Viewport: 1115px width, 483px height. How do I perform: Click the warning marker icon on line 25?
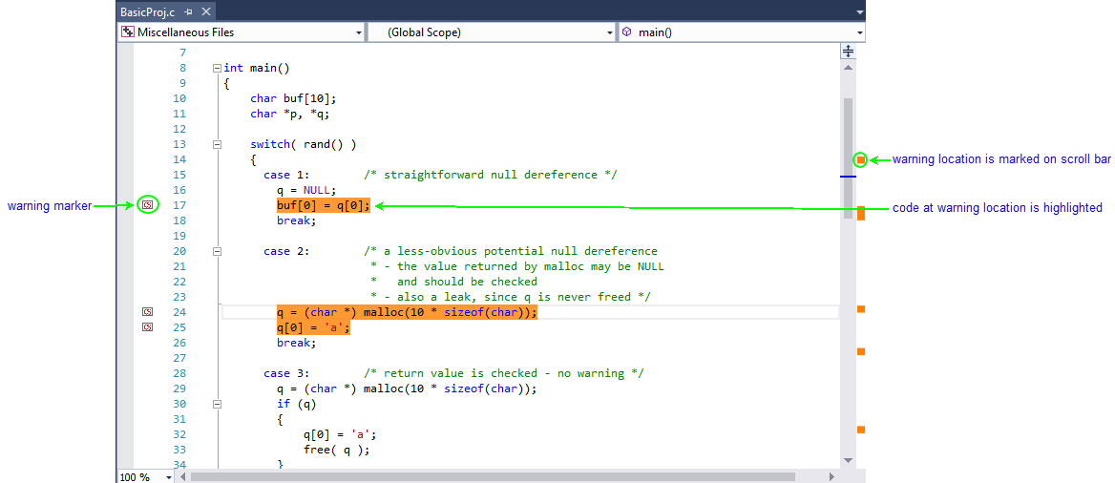pos(147,327)
